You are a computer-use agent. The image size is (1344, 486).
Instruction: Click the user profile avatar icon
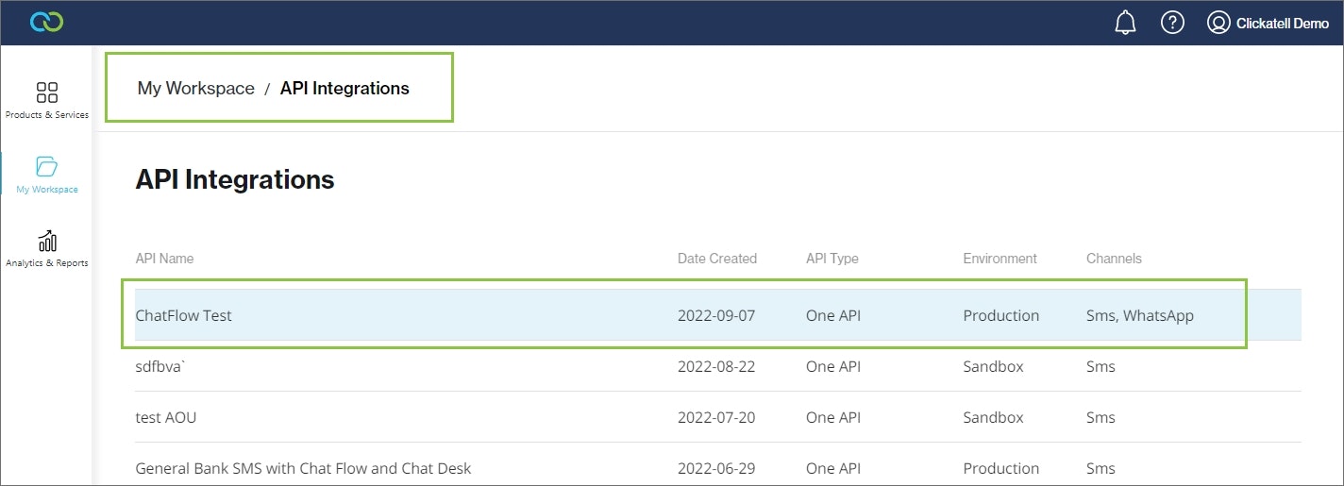(1218, 23)
